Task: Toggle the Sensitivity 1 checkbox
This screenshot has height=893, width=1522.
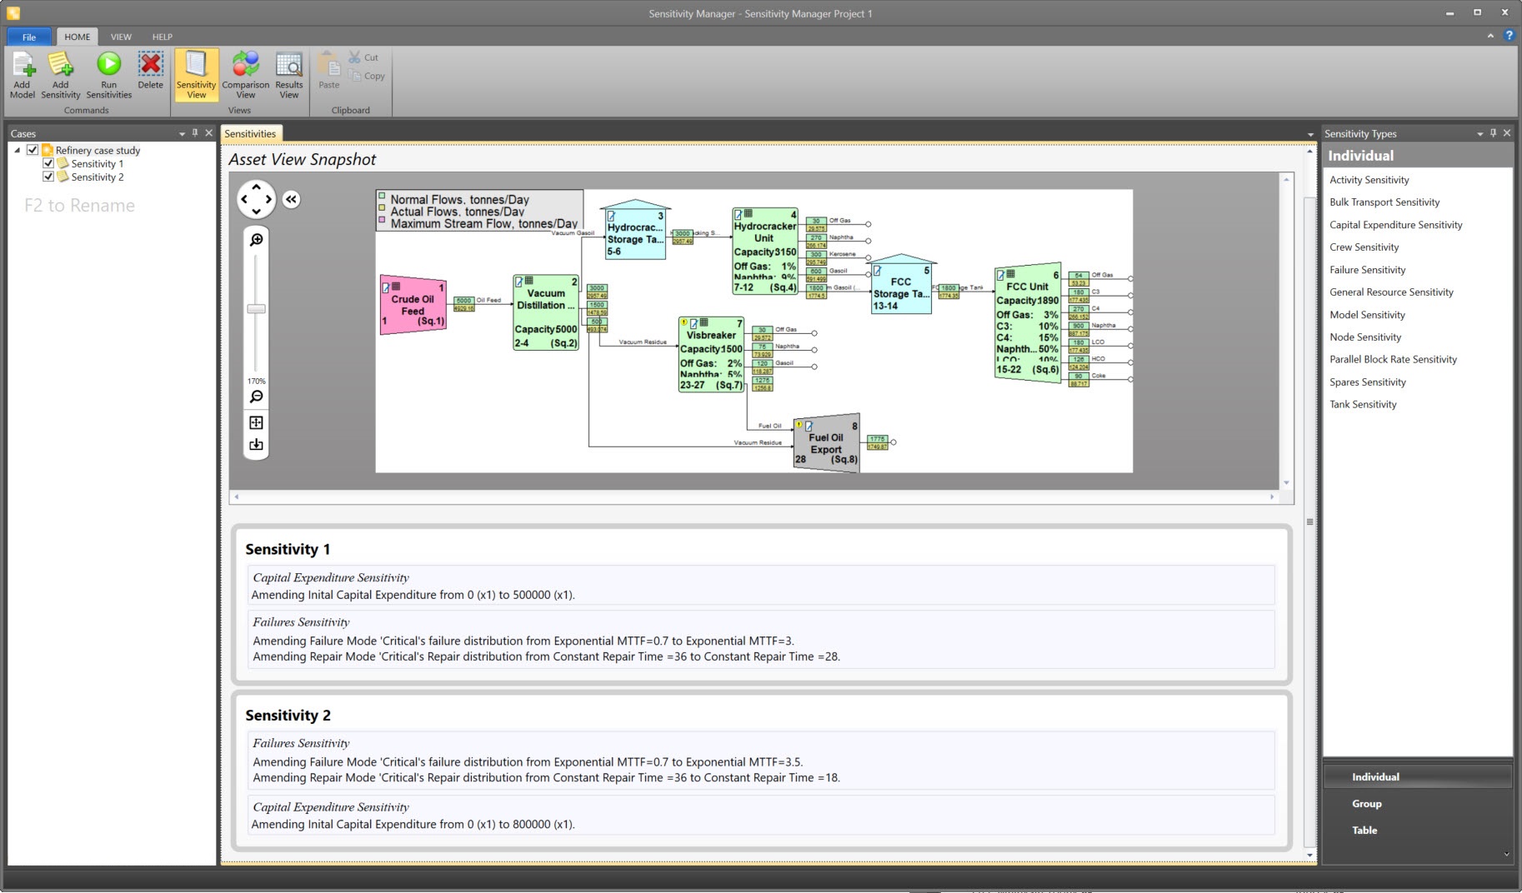Action: click(48, 163)
